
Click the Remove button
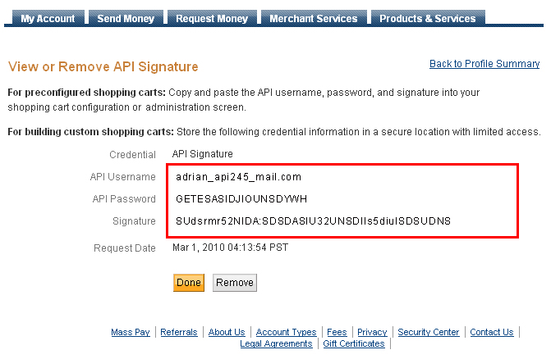tap(235, 283)
